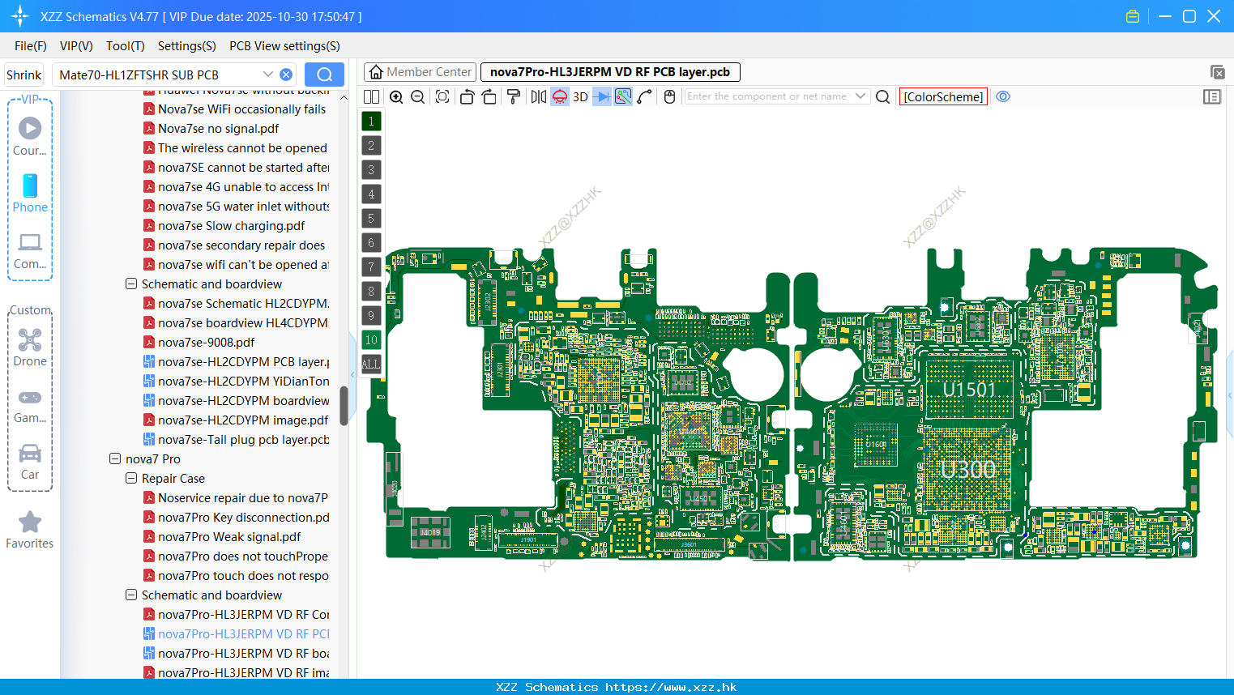Open Favorites in the sidebar

pos(30,531)
